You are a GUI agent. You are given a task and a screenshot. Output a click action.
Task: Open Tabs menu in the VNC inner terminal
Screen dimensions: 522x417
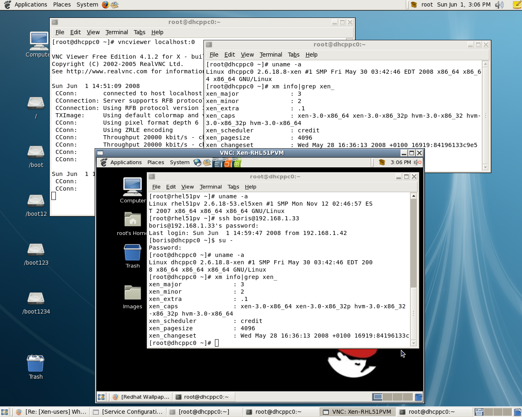tap(233, 187)
